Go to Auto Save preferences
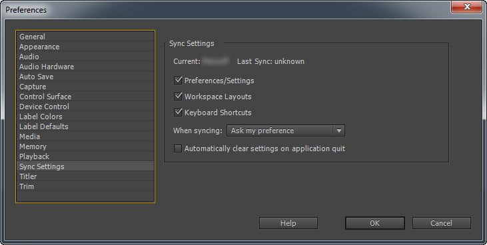The image size is (487, 245). coord(85,77)
